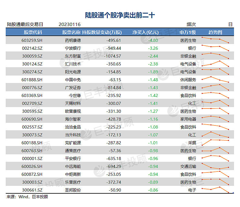Click the 家用电器 sector cell
240x207 pixels.
coord(188,119)
